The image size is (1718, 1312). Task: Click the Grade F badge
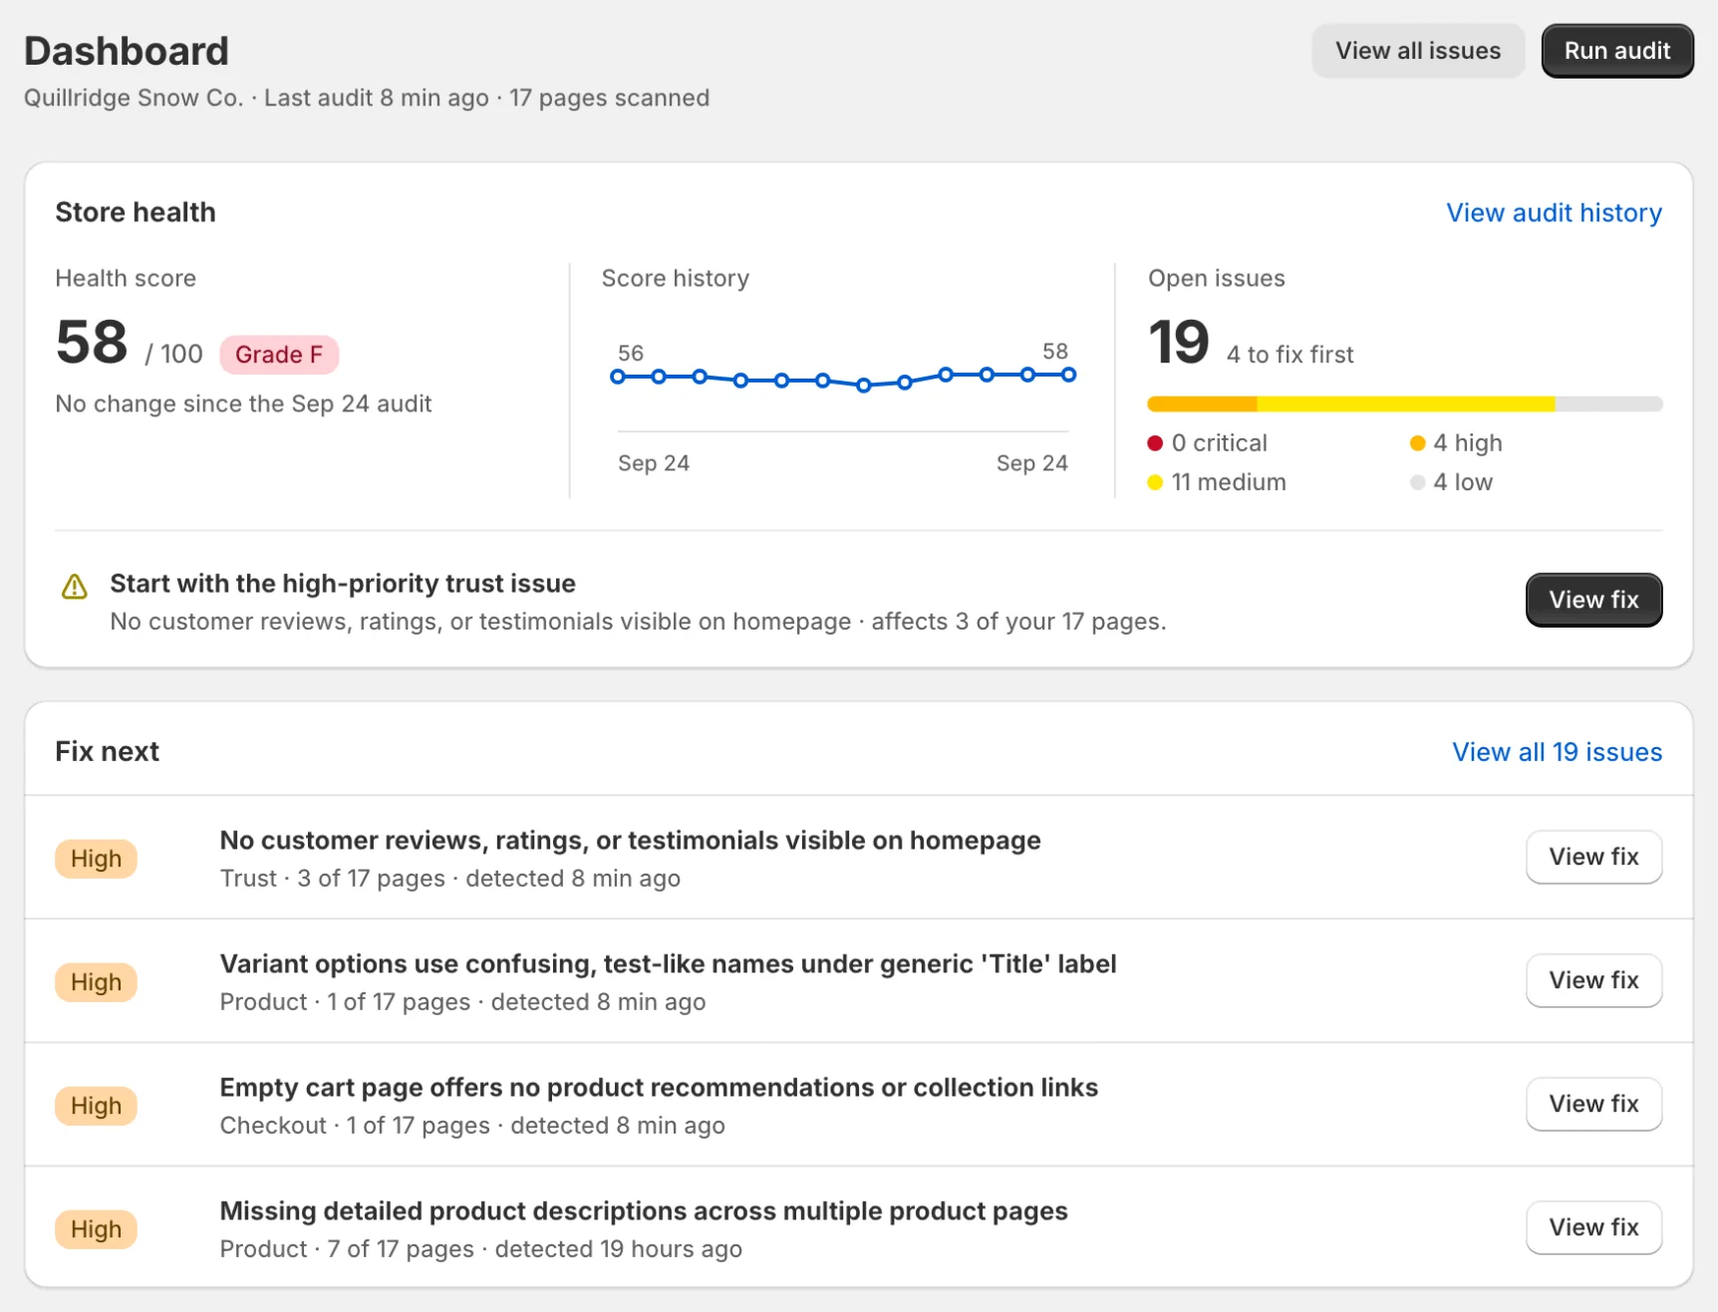coord(279,355)
